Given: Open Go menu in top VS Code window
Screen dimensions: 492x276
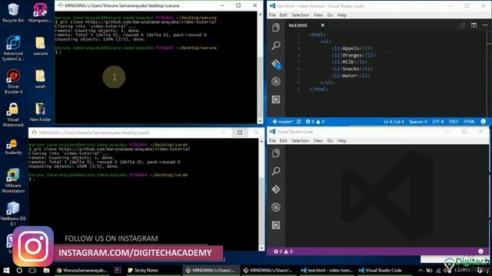Looking at the screenshot, I should tap(330, 15).
